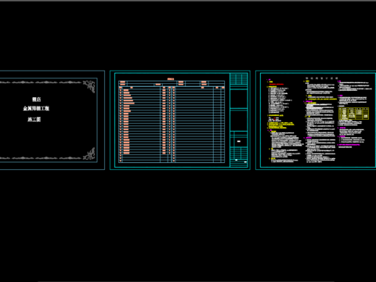Image resolution: width=376 pixels, height=282 pixels.
Task: Select the drawing index table sheet
Action: [x=180, y=120]
